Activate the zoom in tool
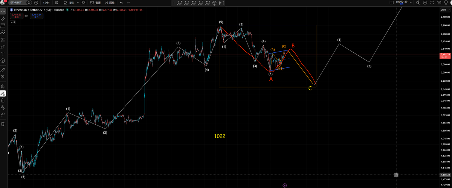This screenshot has width=452, height=188. tap(3, 77)
